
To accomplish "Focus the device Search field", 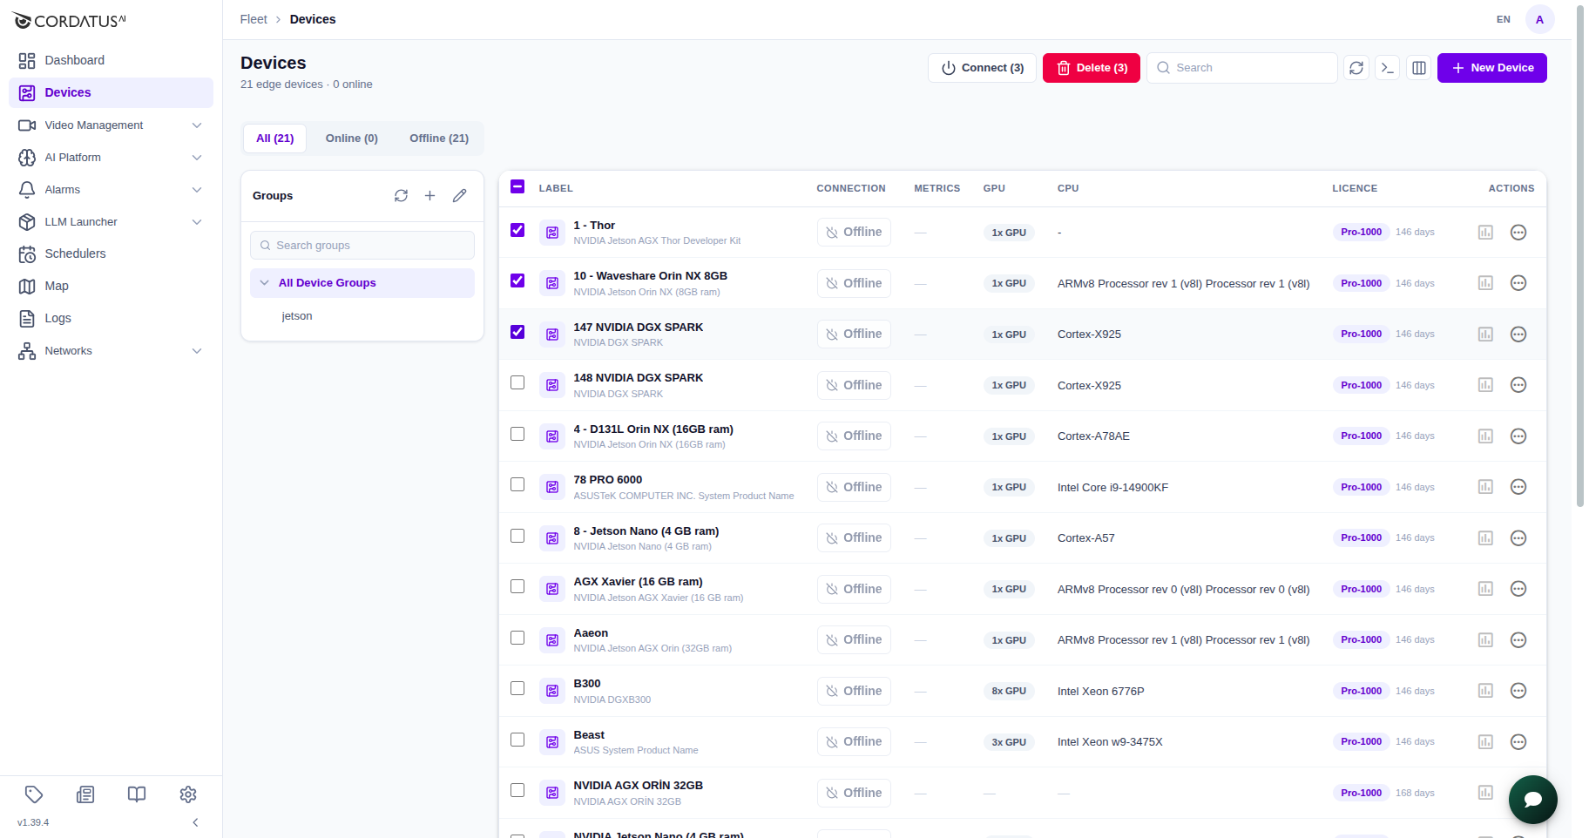I will [1242, 68].
